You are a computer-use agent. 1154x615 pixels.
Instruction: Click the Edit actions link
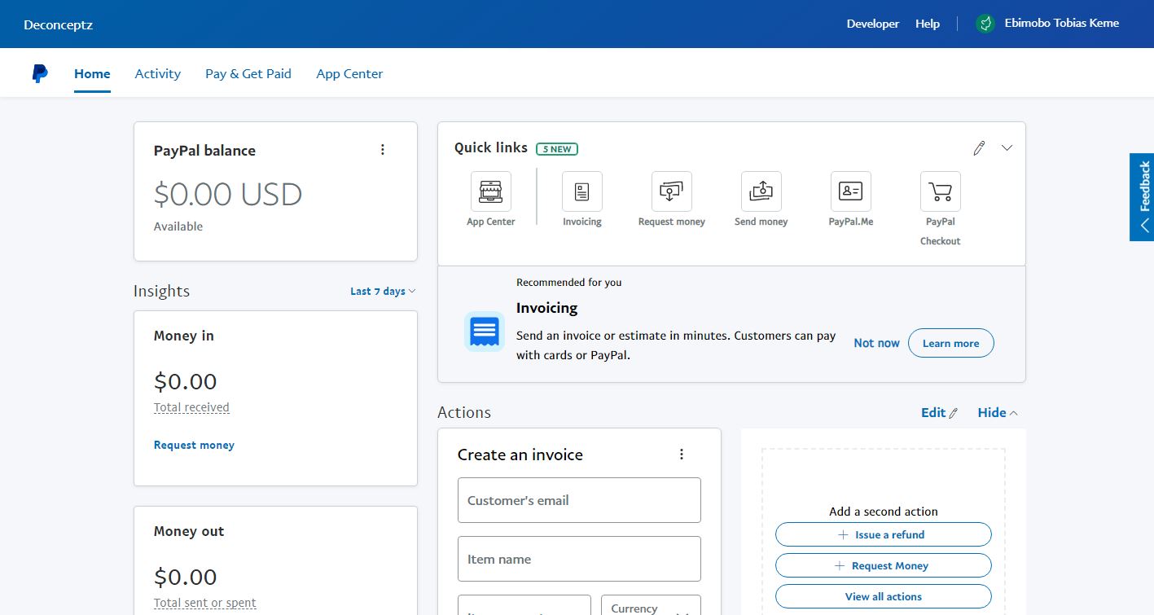(x=940, y=413)
